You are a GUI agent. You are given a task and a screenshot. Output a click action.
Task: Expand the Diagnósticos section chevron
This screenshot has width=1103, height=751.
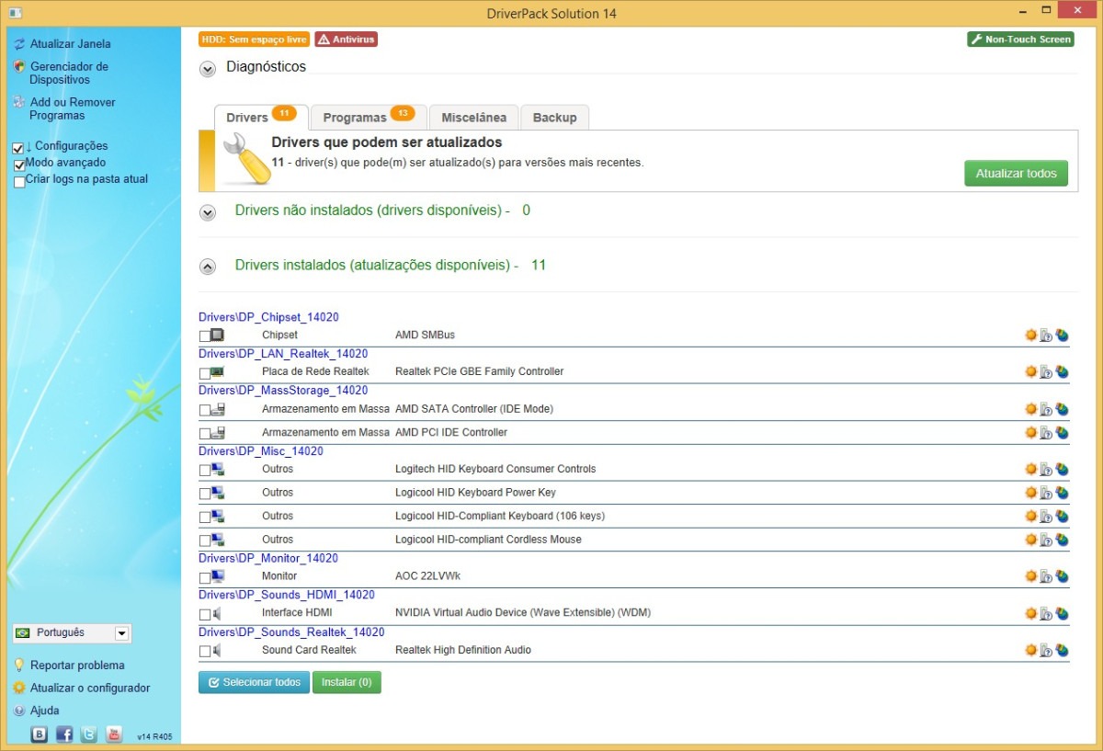(x=208, y=68)
